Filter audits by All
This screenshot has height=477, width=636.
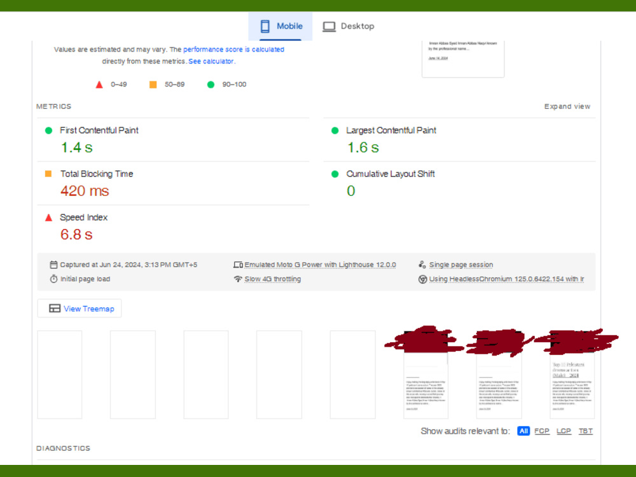(523, 431)
